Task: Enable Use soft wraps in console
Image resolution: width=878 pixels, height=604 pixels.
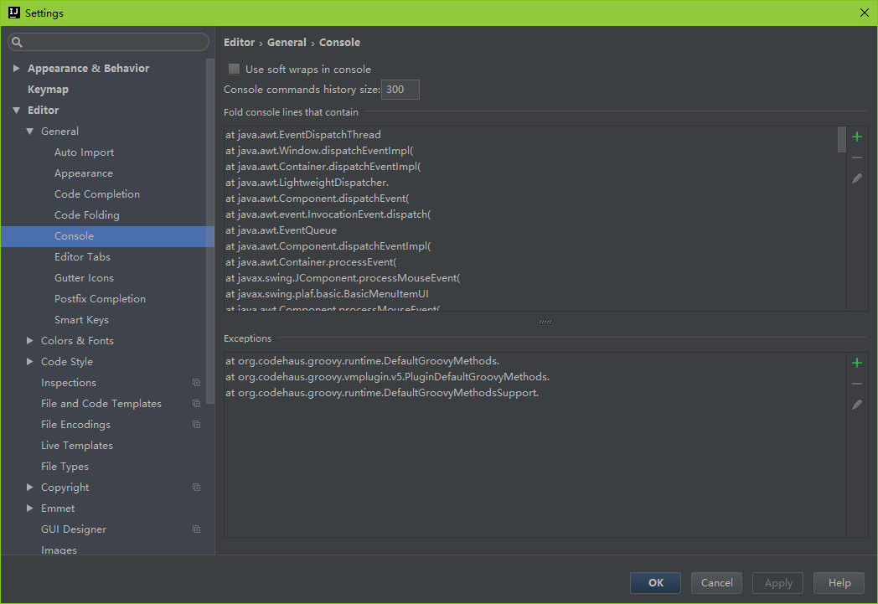Action: click(x=235, y=70)
